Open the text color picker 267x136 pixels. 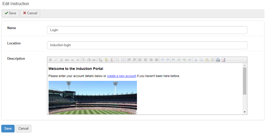point(101,60)
